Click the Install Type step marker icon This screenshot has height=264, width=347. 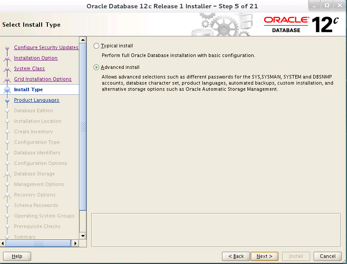[x=7, y=89]
